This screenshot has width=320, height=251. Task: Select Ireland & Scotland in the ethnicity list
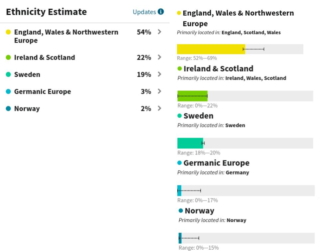[45, 57]
